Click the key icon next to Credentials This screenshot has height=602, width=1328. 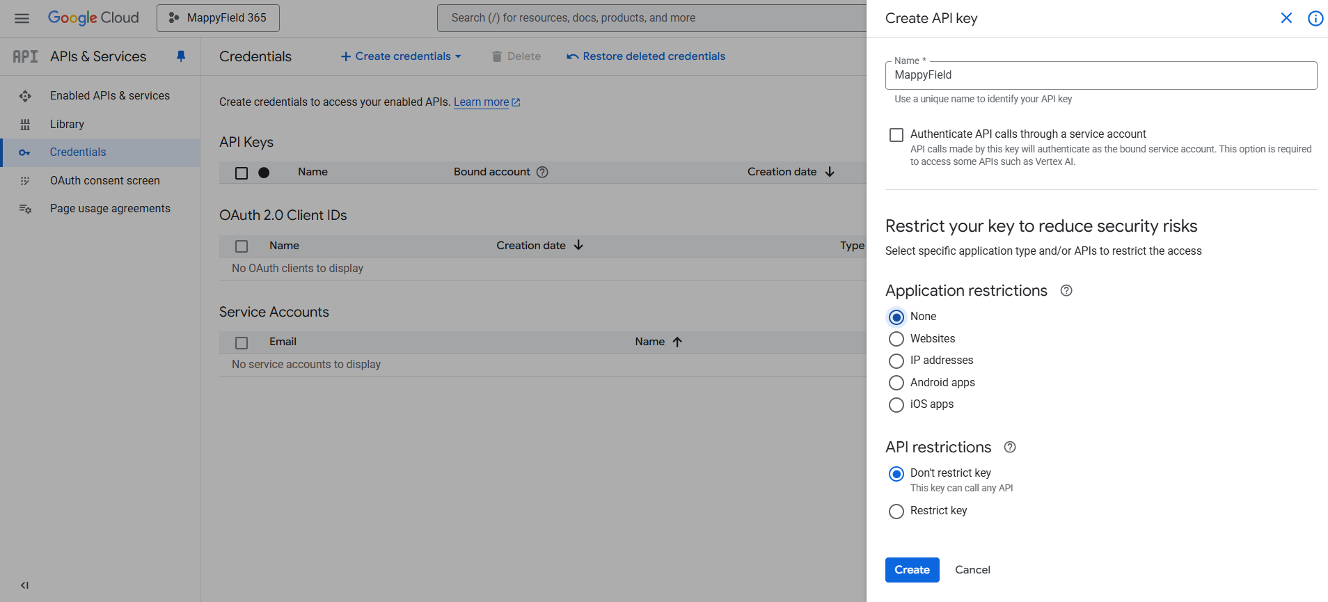[24, 152]
